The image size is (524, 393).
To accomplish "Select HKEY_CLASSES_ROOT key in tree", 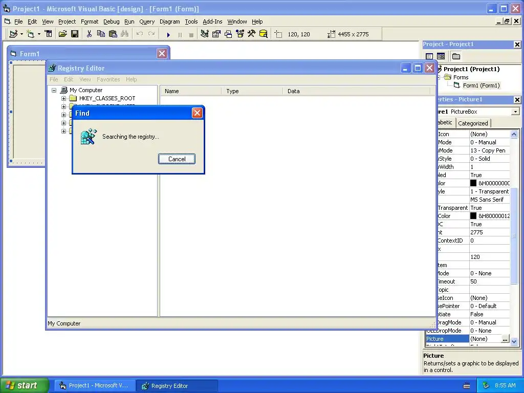I will [107, 99].
